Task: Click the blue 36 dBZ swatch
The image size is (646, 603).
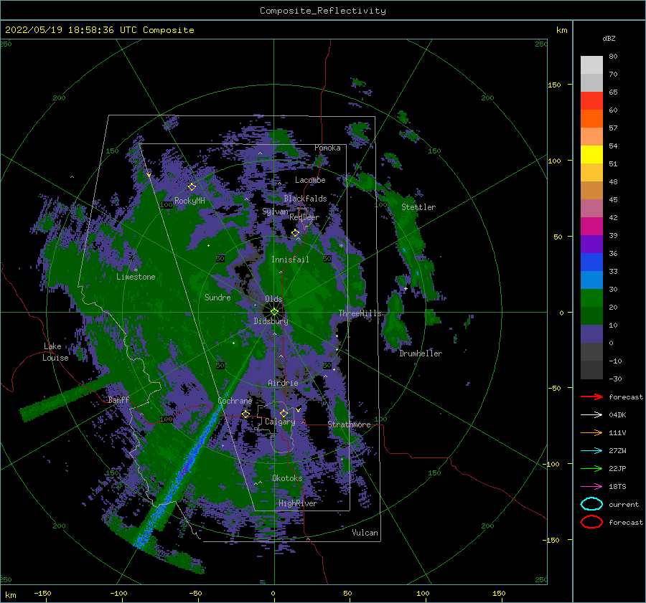Action: (x=591, y=262)
